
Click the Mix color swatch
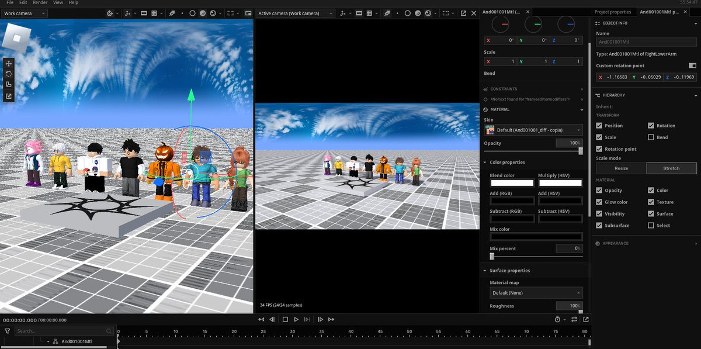[536, 237]
